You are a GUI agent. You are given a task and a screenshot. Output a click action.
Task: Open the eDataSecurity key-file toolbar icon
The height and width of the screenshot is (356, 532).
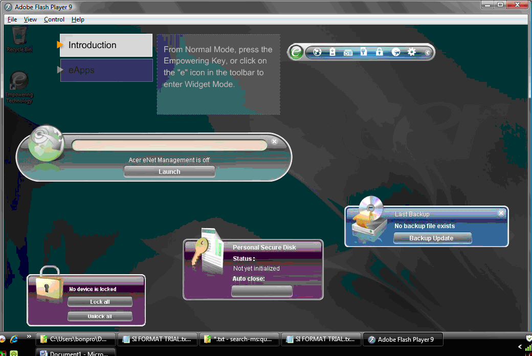364,52
